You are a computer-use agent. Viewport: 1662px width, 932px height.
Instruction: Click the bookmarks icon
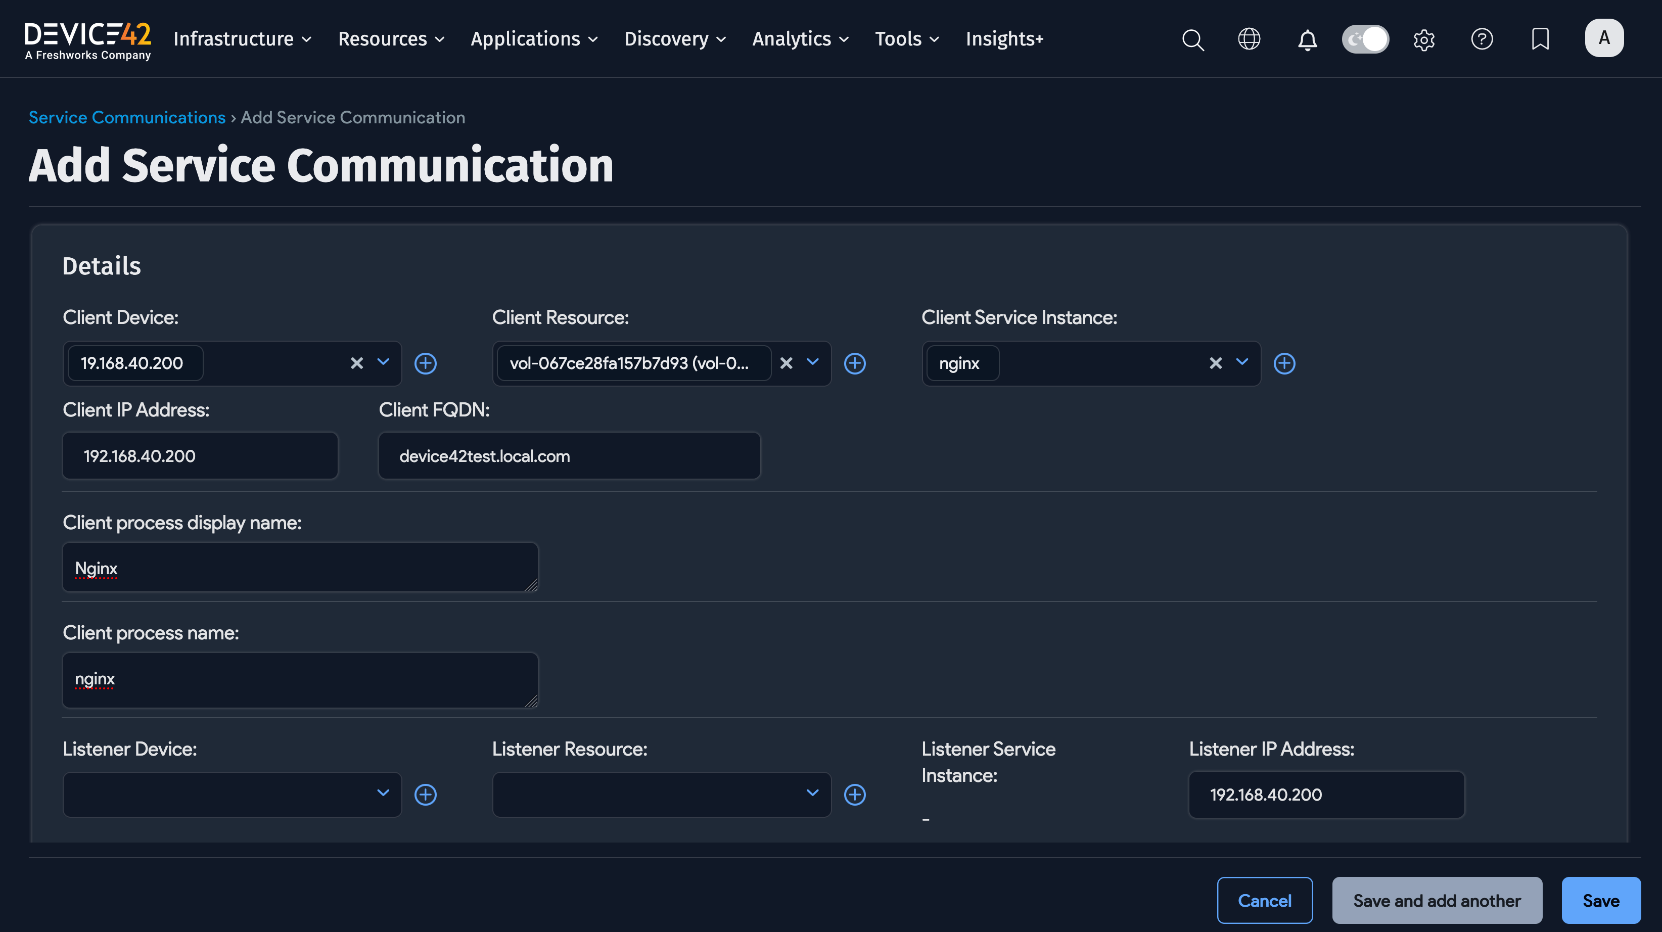click(1540, 39)
